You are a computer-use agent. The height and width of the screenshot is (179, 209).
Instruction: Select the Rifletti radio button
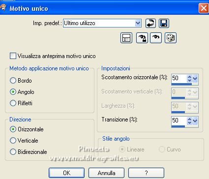tap(13, 103)
